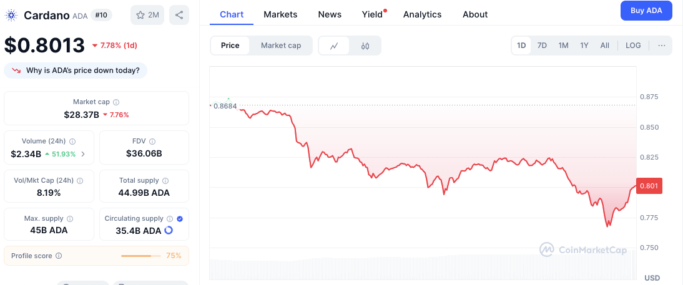Open the share icon button
This screenshot has width=683, height=285.
click(179, 15)
